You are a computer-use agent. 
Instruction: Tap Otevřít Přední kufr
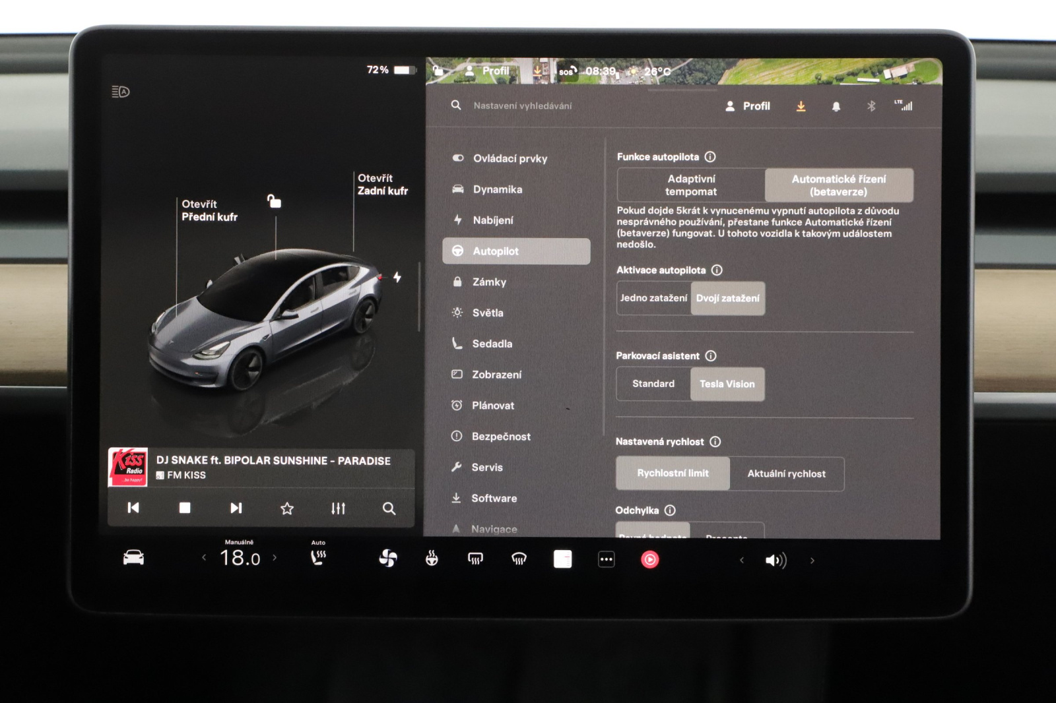209,210
